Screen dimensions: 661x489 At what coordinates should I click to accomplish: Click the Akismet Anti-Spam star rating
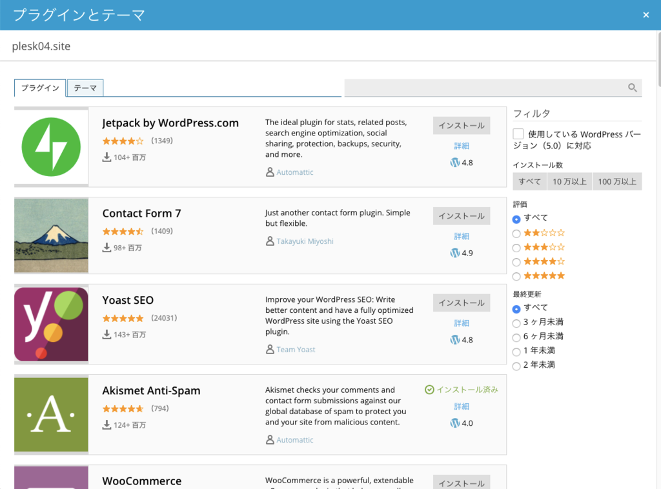click(x=123, y=408)
